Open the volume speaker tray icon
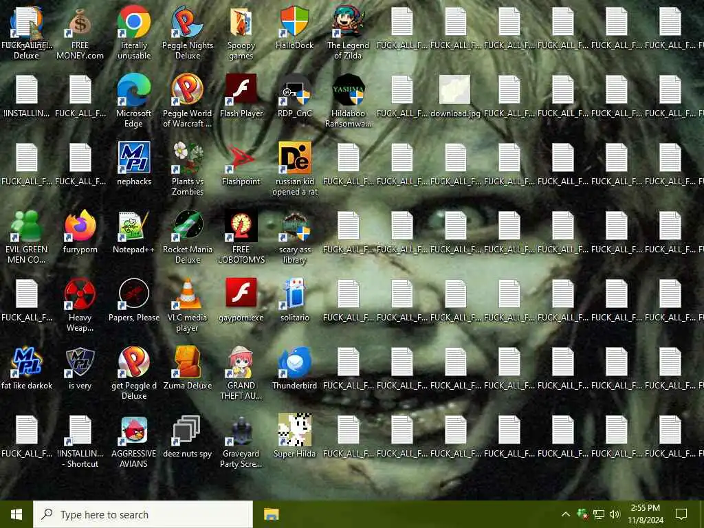The image size is (704, 528). tap(615, 514)
